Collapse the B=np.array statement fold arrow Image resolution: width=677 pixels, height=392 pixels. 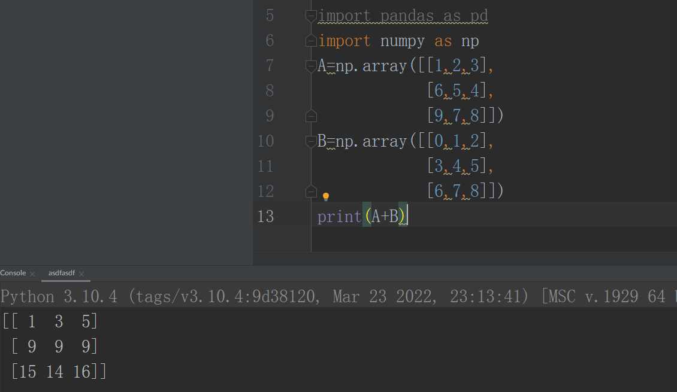[x=311, y=141]
